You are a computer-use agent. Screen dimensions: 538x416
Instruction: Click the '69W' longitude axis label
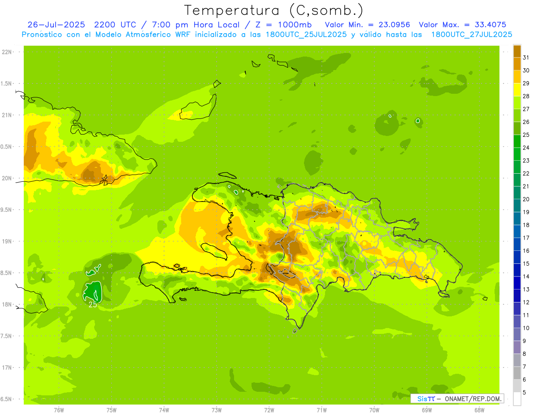(x=427, y=410)
